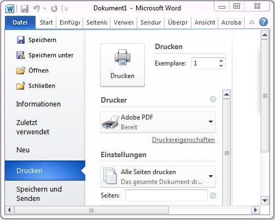Image resolution: width=275 pixels, height=220 pixels.
Task: Click the outer vertical scrollbar up arrow
Action: pos(265,35)
